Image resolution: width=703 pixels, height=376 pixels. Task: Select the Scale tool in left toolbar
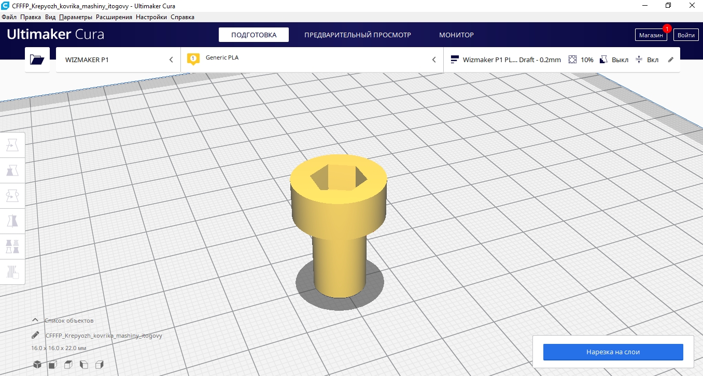point(12,171)
